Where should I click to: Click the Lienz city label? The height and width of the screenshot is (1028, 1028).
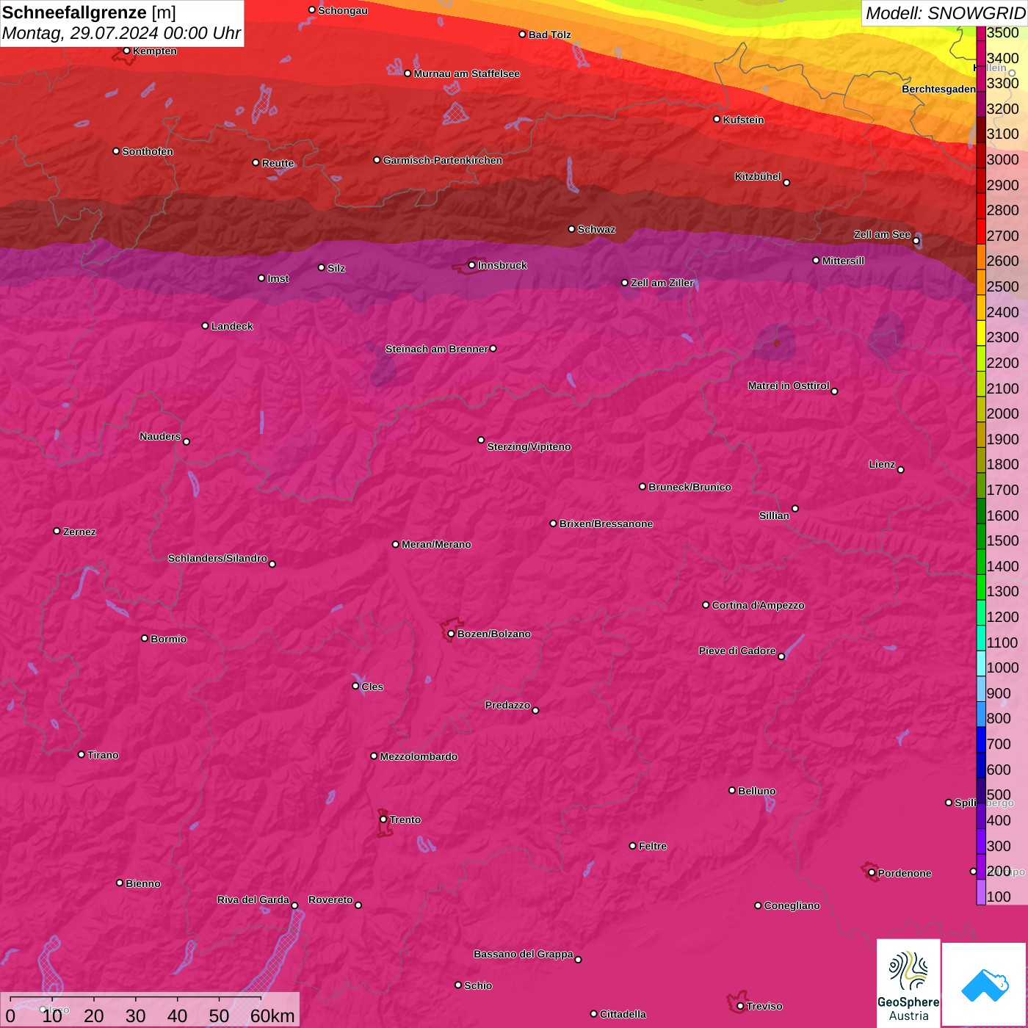point(882,464)
